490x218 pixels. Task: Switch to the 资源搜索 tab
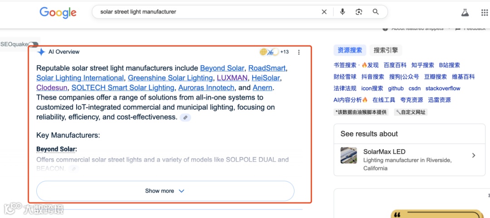click(350, 50)
